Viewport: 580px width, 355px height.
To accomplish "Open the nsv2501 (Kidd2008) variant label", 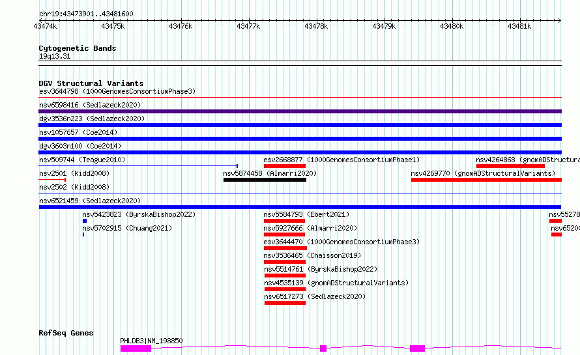I will [x=74, y=173].
